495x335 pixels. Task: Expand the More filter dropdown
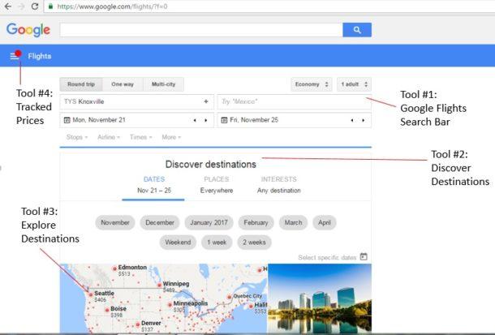point(171,137)
